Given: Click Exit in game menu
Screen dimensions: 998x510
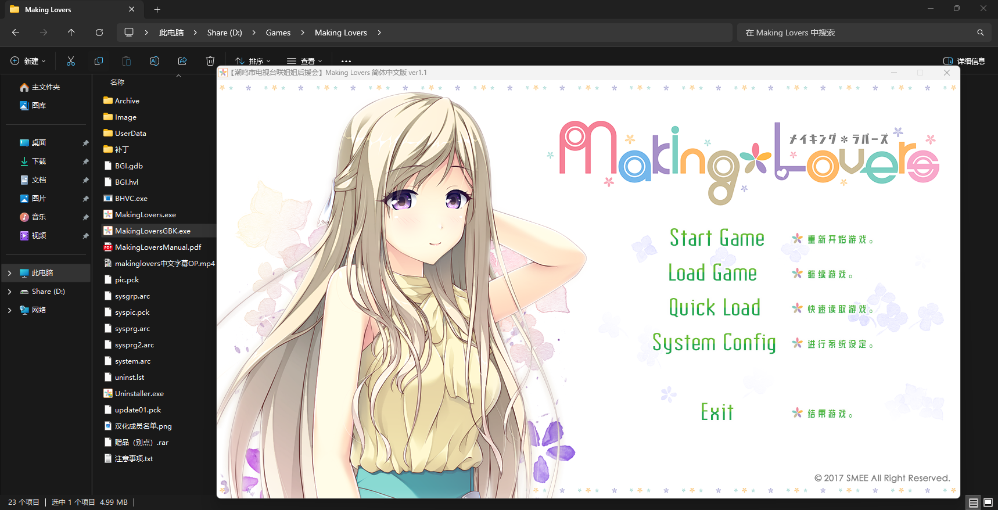Looking at the screenshot, I should 717,412.
